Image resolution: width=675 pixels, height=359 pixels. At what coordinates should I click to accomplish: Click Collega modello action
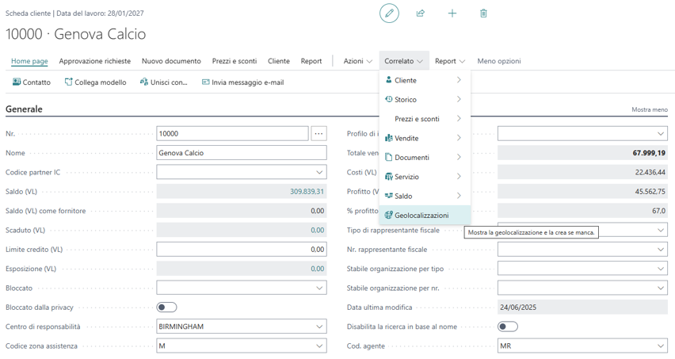pos(95,82)
